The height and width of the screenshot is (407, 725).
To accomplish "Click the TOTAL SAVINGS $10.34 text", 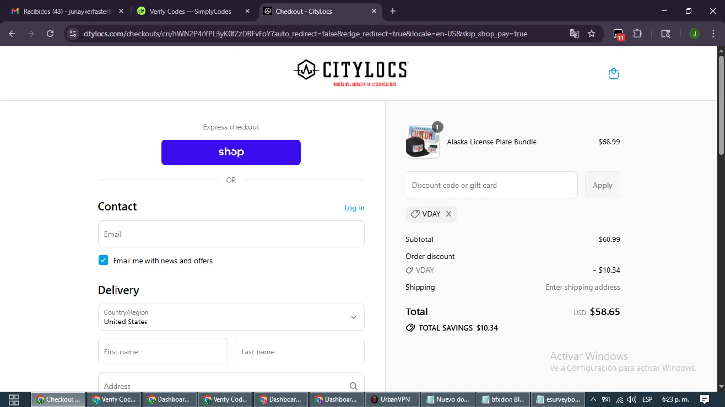I will [x=458, y=328].
